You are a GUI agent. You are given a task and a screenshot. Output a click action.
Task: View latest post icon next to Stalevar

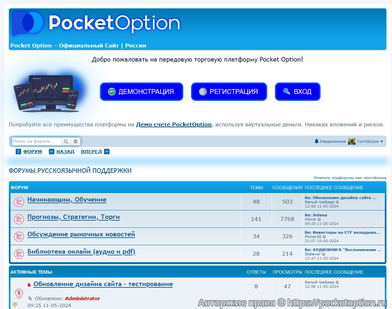(323, 254)
